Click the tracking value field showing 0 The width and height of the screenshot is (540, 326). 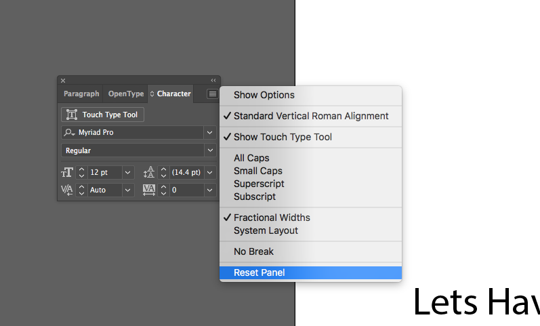(186, 190)
